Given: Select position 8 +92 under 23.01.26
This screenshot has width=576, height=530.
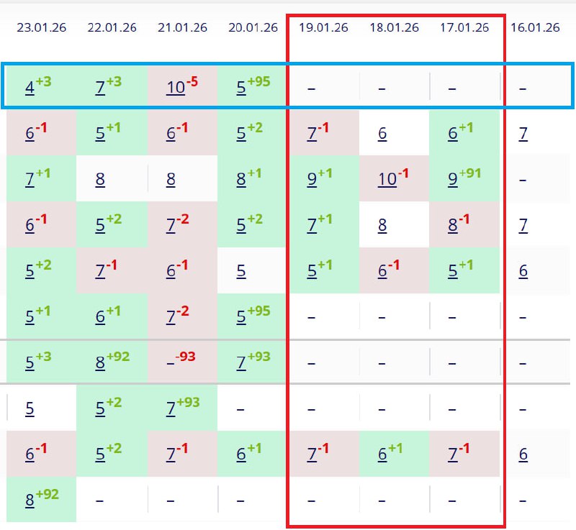Looking at the screenshot, I should pyautogui.click(x=30, y=500).
